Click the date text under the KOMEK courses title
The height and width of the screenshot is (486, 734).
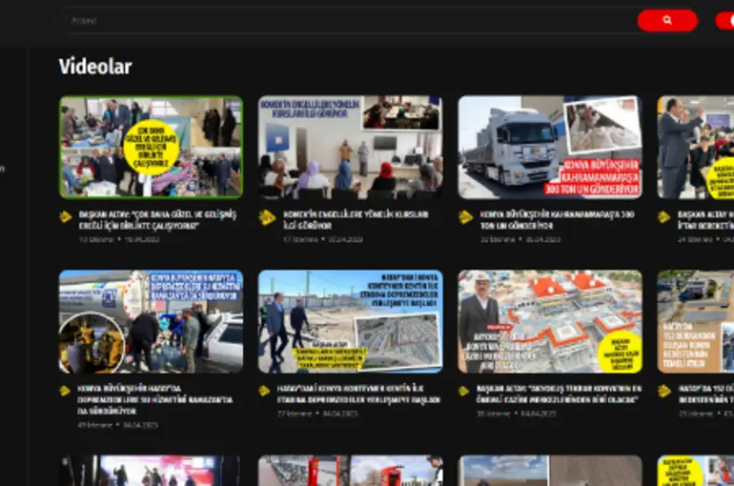click(x=345, y=239)
